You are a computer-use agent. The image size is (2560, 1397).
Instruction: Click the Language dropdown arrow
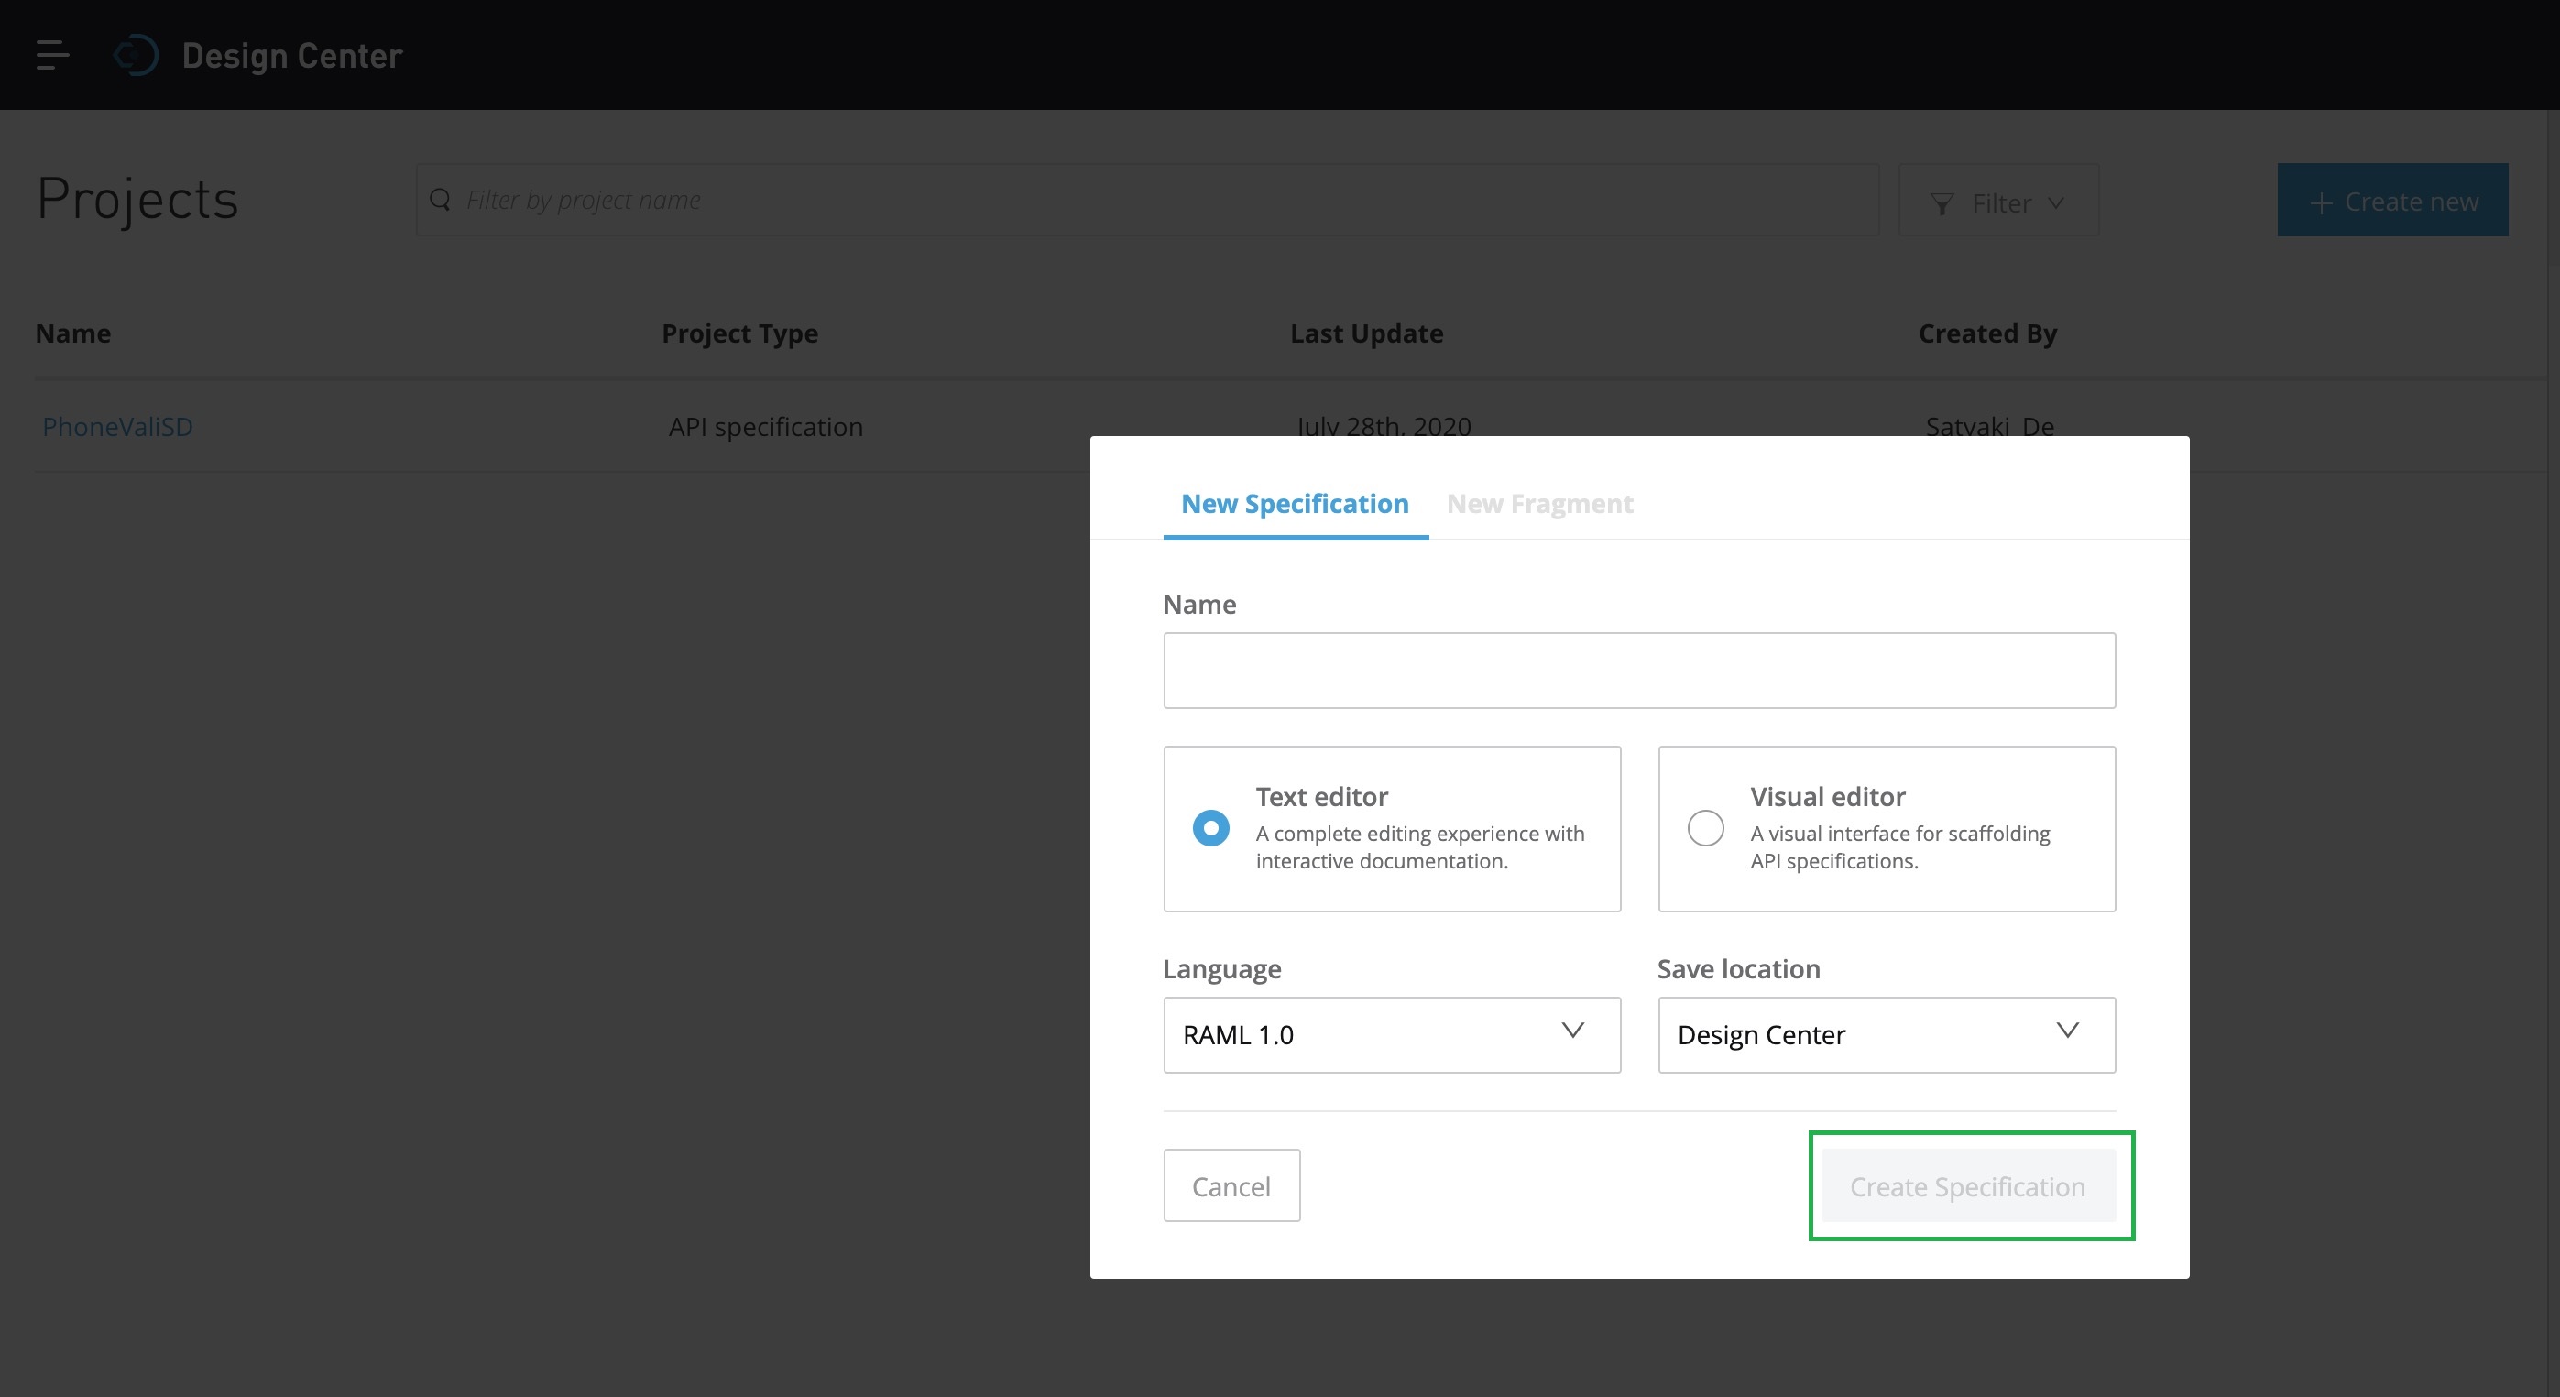1572,1031
